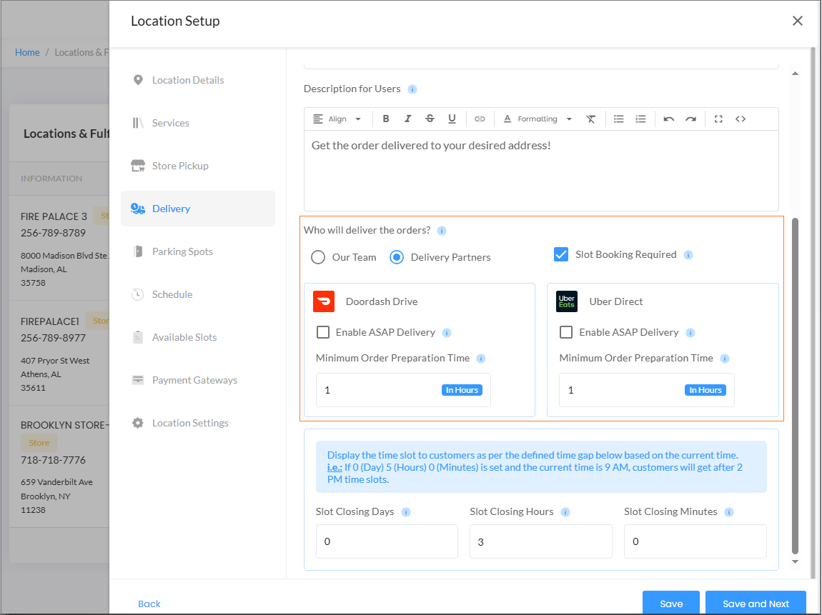This screenshot has width=822, height=615.
Task: Uncheck the Slot Booking Required checkbox
Action: click(x=561, y=254)
